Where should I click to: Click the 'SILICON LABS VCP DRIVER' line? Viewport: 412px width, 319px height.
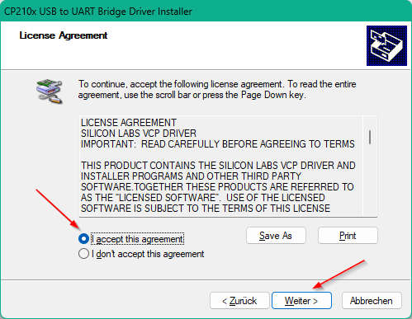[139, 134]
